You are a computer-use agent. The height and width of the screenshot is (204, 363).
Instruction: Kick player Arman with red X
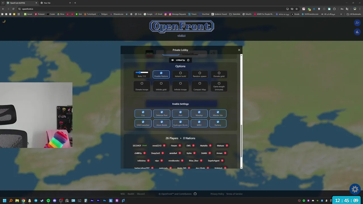225,153
